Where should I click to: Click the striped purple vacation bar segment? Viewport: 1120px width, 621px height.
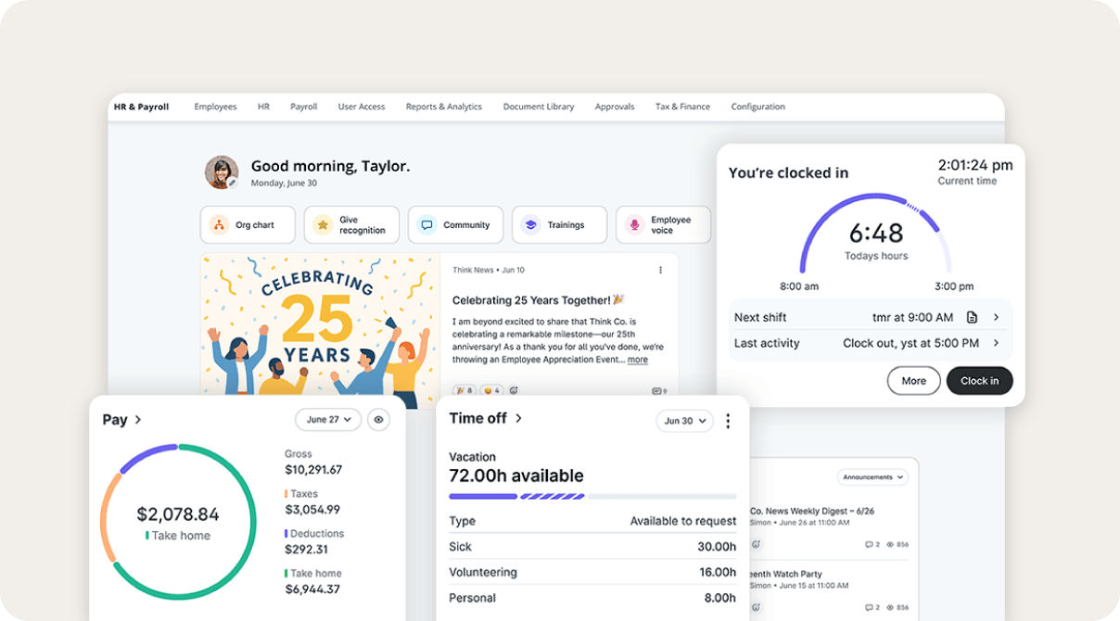[x=553, y=497]
